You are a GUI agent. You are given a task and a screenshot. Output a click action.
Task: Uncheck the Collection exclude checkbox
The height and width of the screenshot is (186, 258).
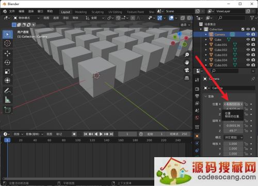click(243, 29)
